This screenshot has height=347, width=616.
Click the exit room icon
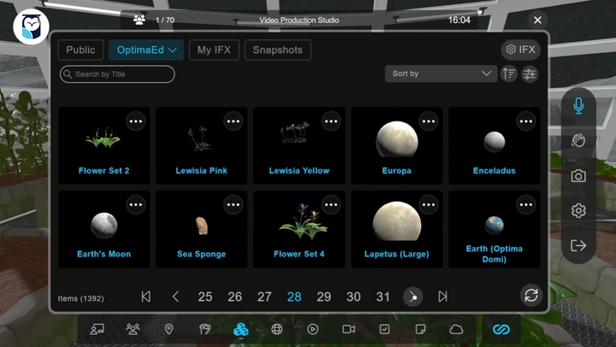pyautogui.click(x=578, y=246)
